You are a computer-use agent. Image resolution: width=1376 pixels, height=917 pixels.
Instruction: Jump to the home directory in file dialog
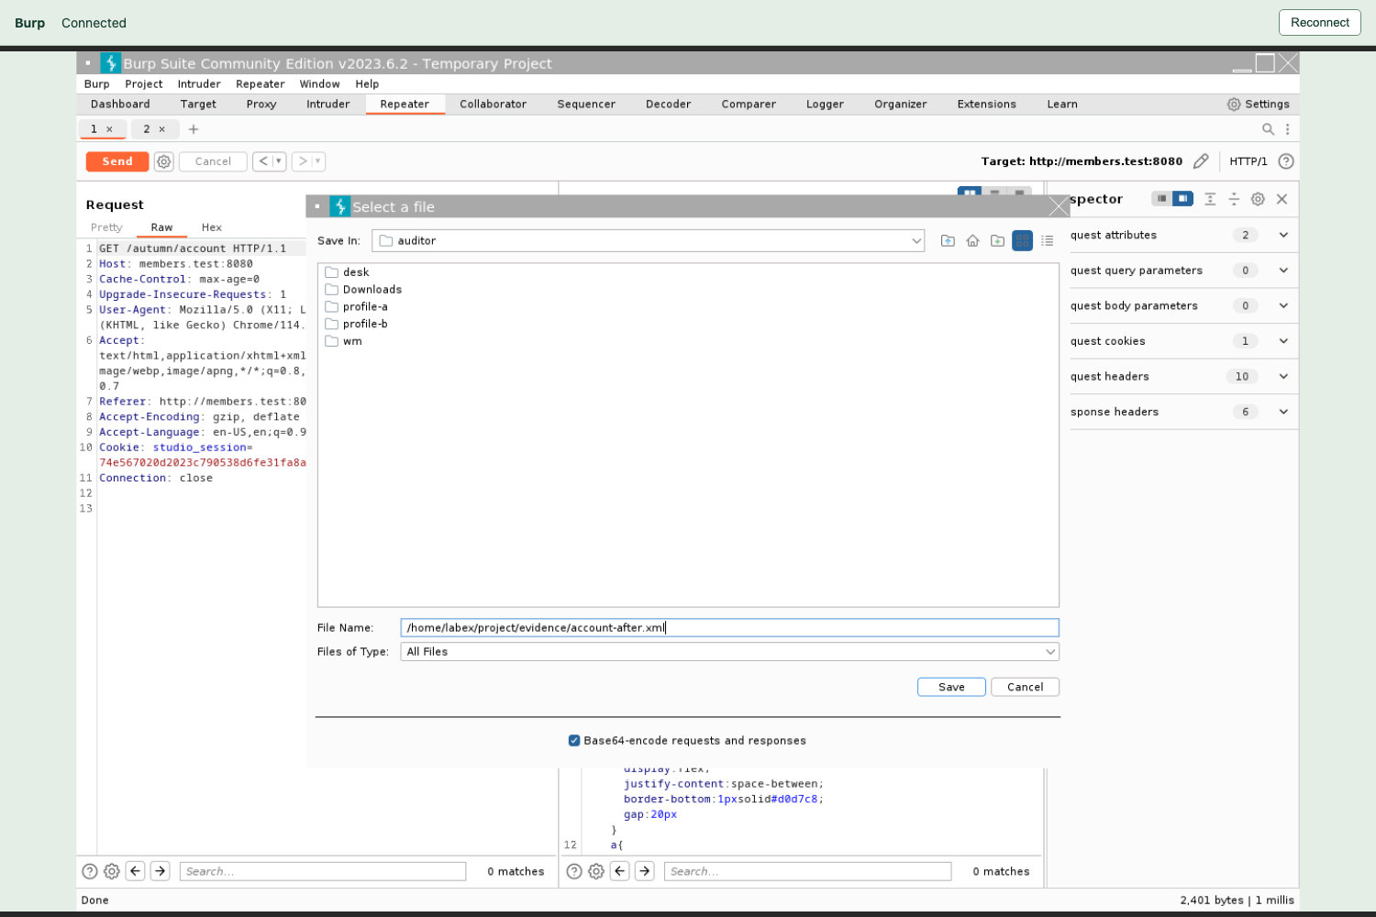pos(972,241)
